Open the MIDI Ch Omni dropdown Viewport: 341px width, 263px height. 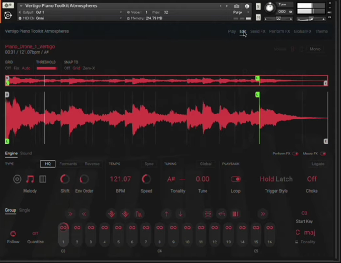tap(70, 18)
